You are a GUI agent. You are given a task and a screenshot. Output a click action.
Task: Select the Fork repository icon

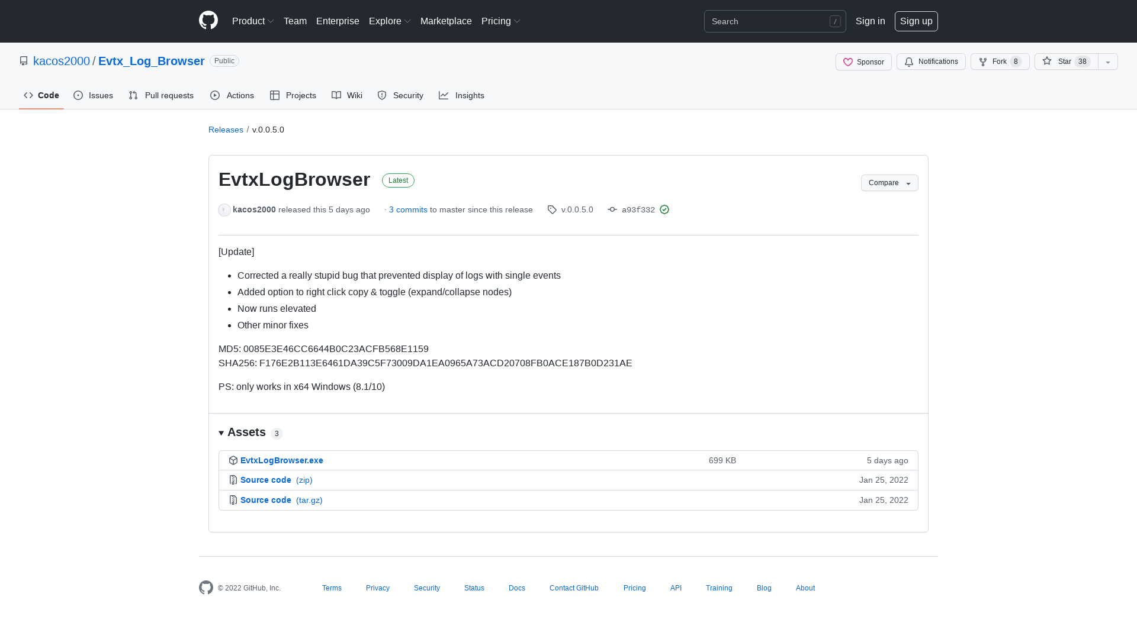(x=982, y=62)
